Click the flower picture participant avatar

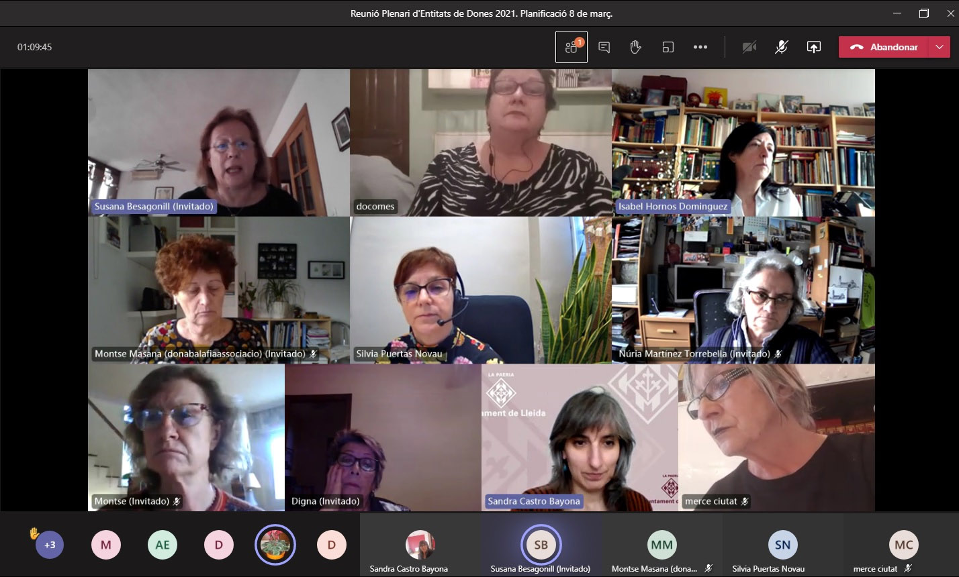click(275, 544)
